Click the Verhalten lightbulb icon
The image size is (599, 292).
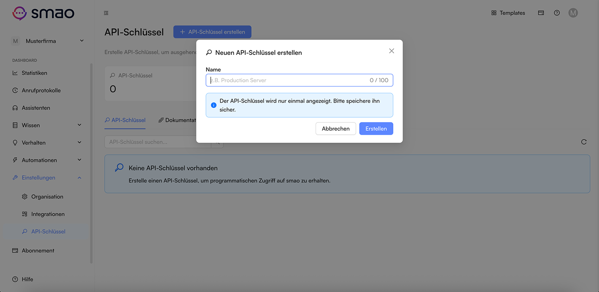pyautogui.click(x=15, y=143)
